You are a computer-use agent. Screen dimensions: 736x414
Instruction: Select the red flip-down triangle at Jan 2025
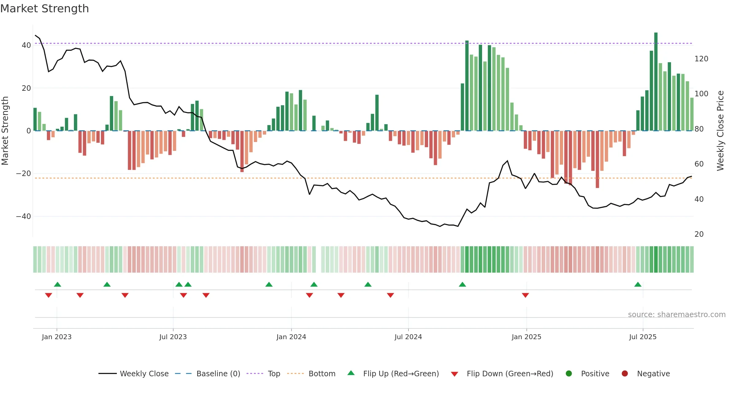pos(525,295)
